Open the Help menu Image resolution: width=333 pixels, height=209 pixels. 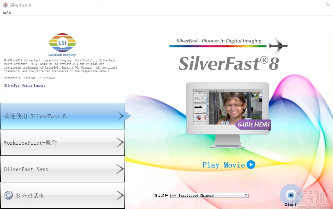coord(6,13)
